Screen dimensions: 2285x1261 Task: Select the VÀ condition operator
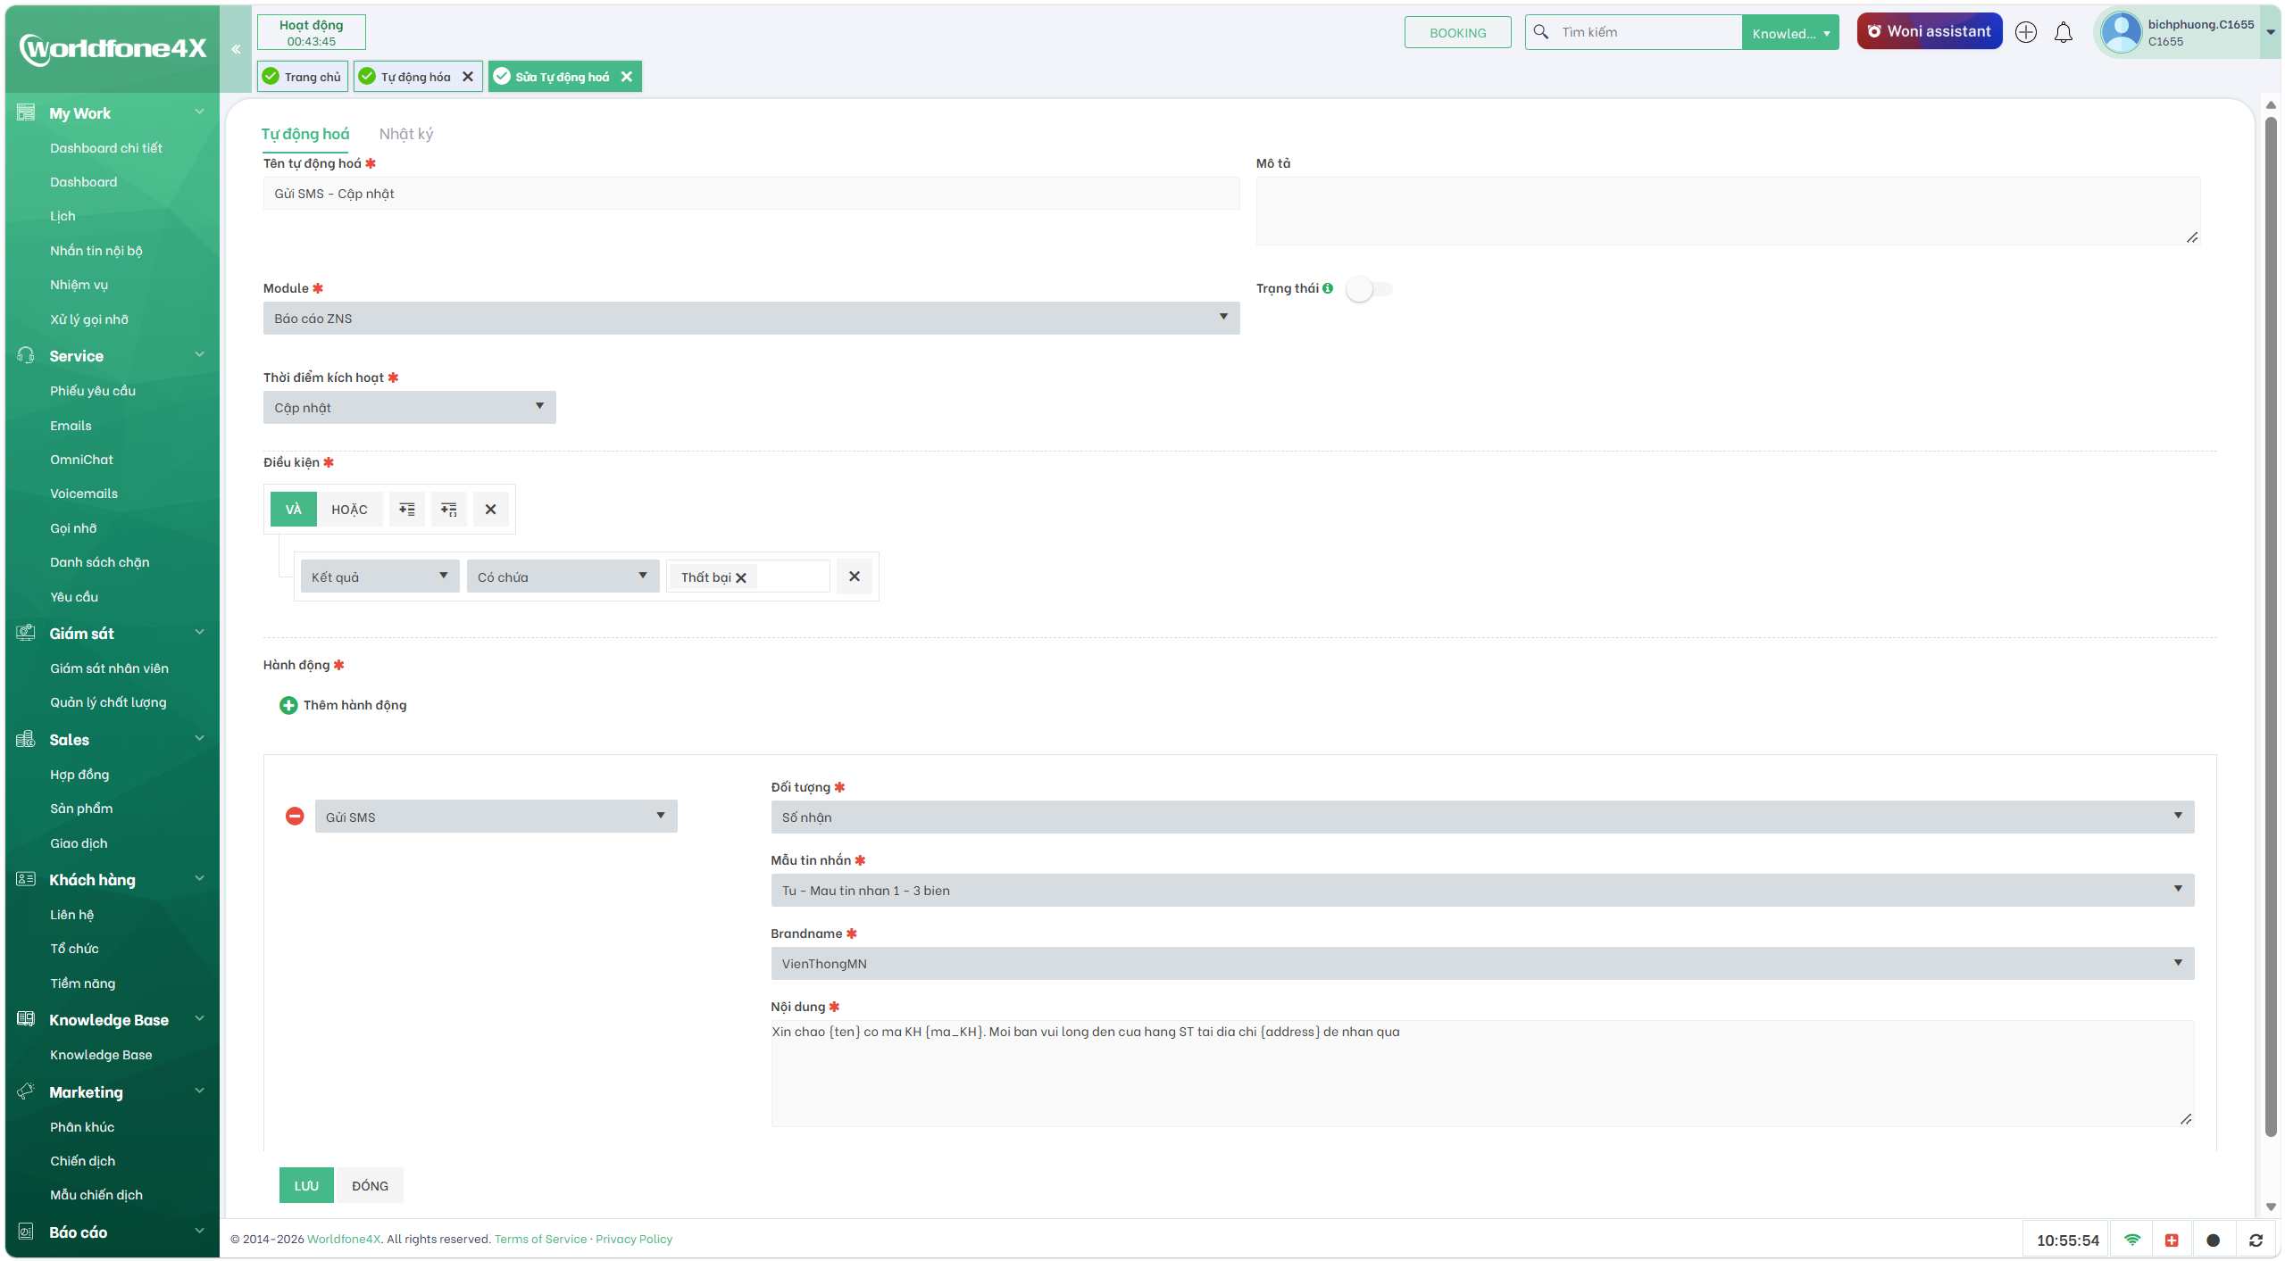point(294,509)
